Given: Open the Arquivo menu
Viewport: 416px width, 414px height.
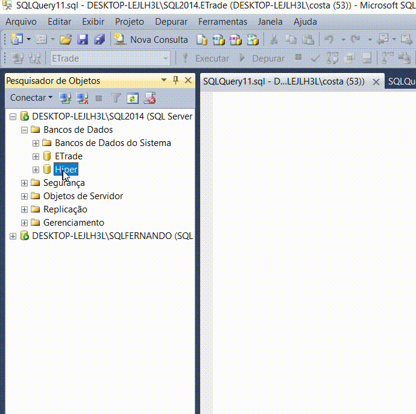Looking at the screenshot, I should (21, 22).
